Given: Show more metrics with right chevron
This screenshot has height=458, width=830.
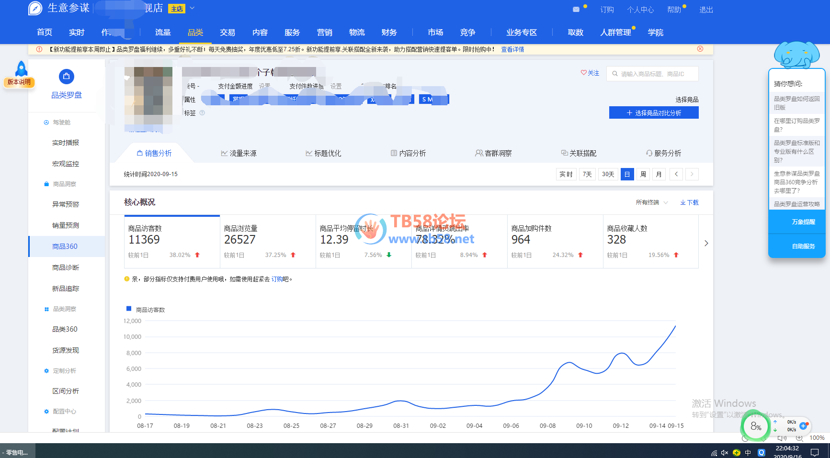Looking at the screenshot, I should point(706,243).
